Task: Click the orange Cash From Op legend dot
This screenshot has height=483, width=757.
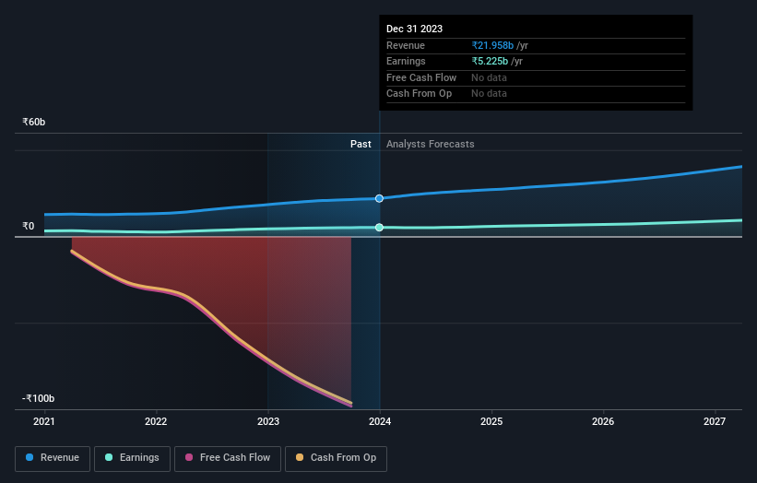Action: pos(300,457)
